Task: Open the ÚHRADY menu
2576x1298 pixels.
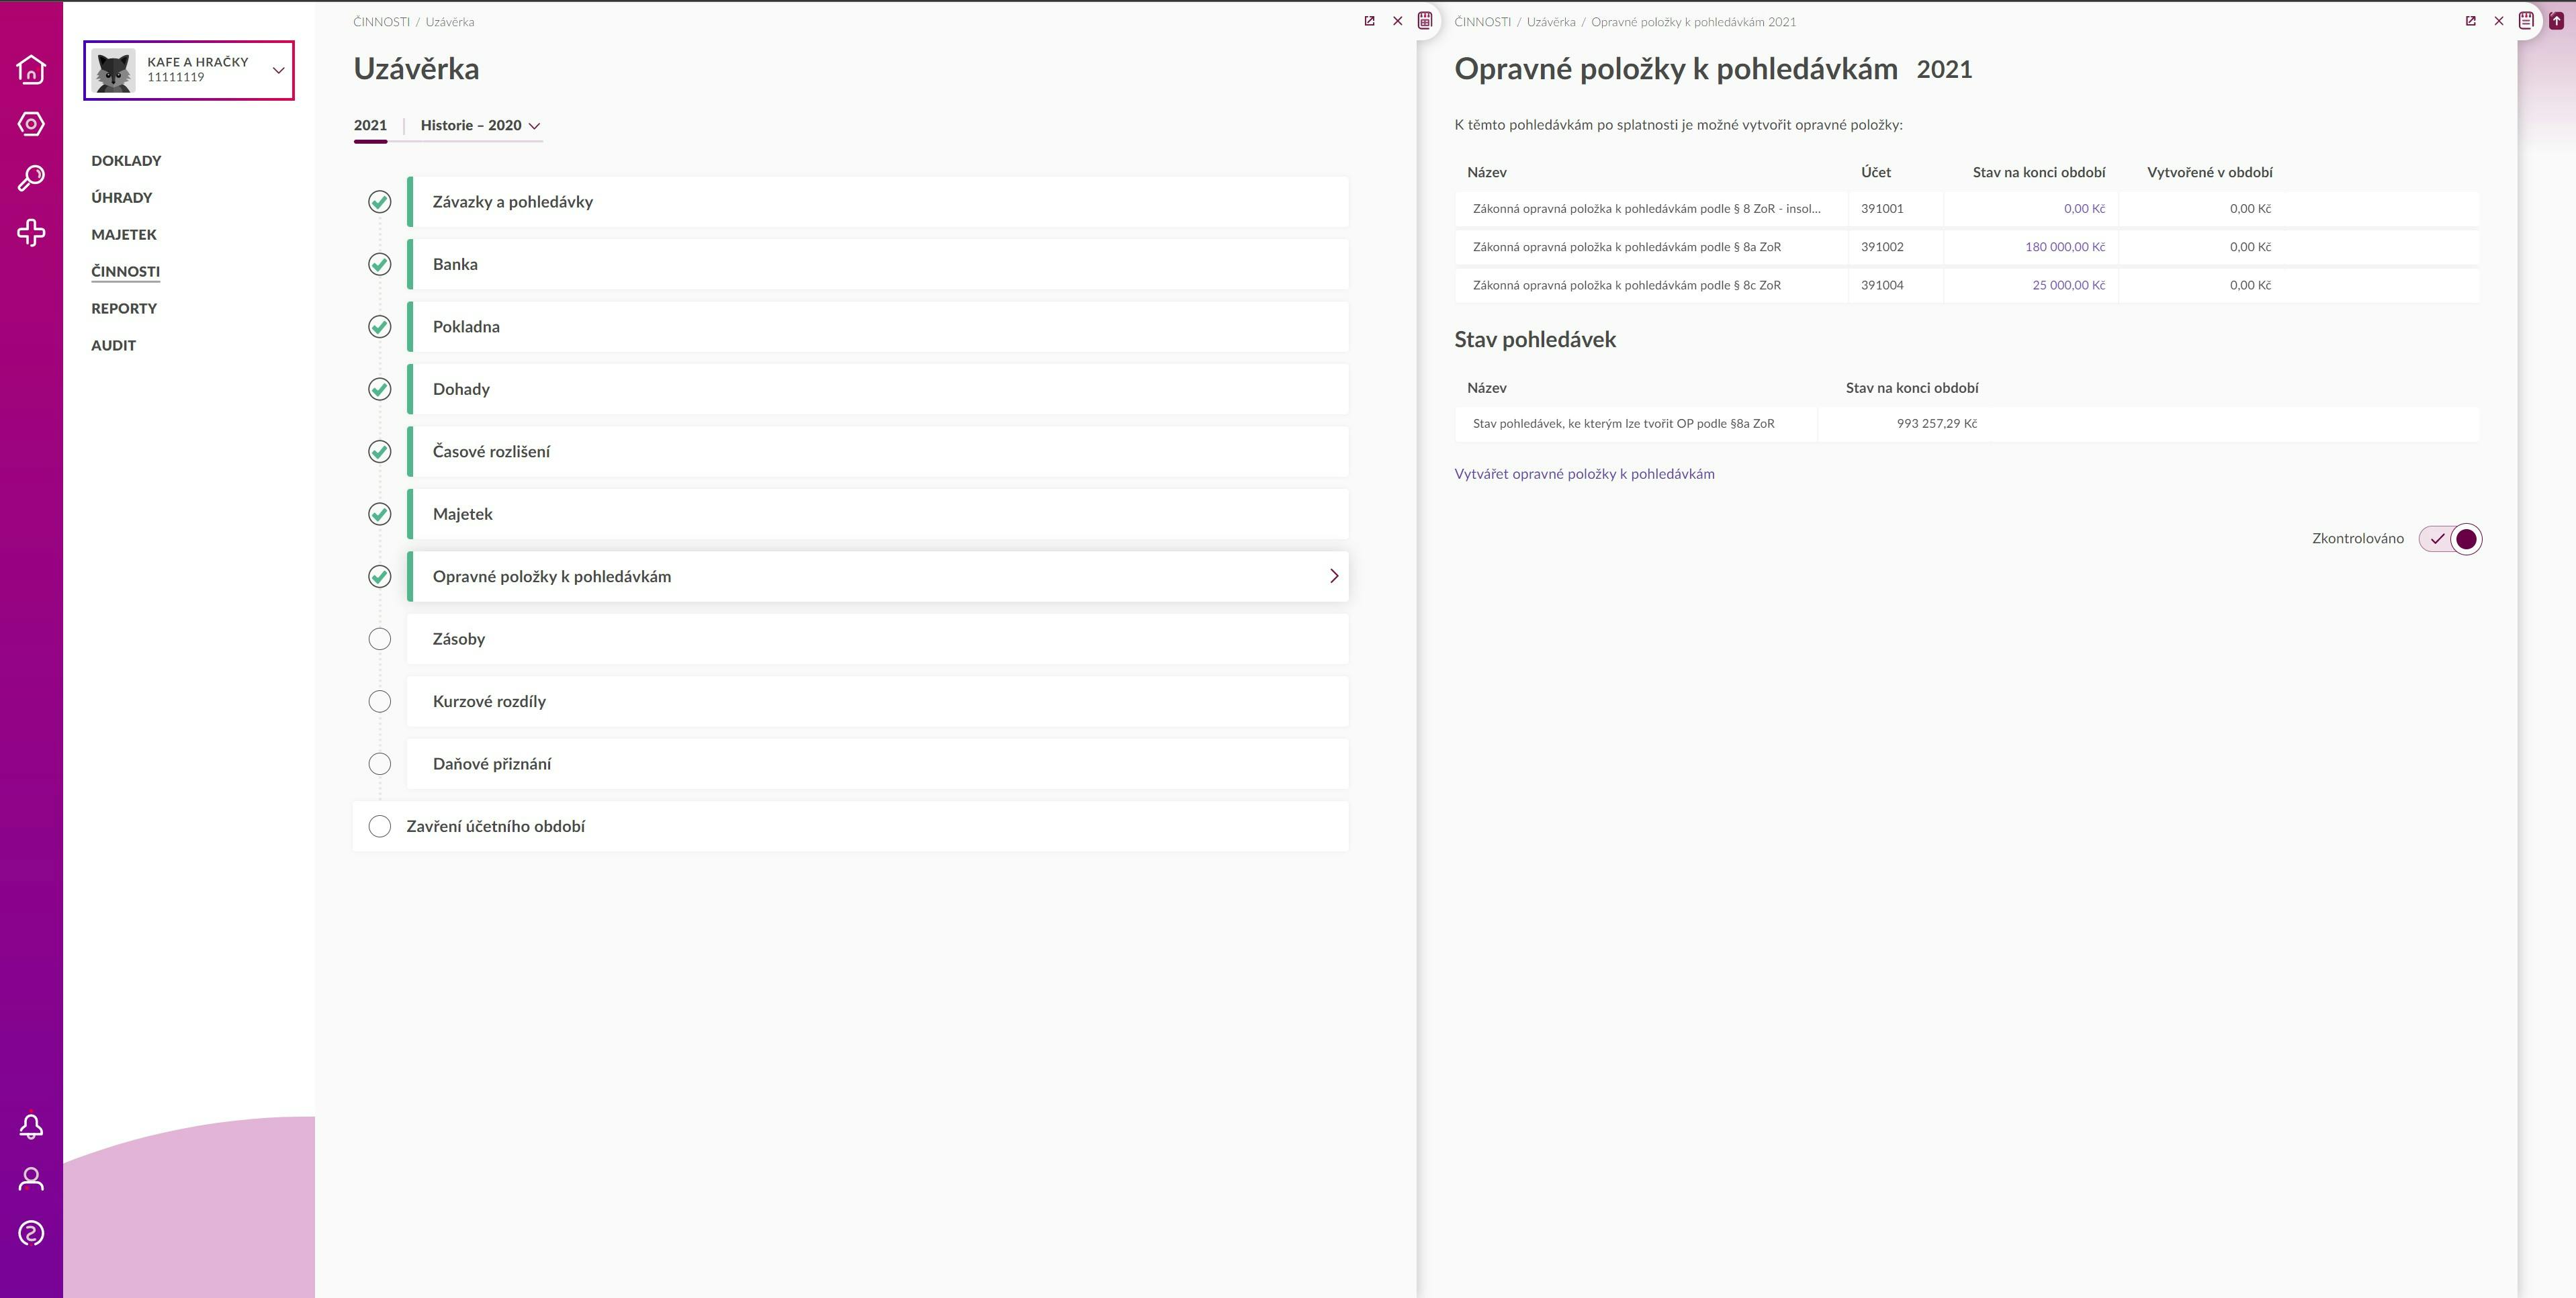Action: pyautogui.click(x=122, y=198)
